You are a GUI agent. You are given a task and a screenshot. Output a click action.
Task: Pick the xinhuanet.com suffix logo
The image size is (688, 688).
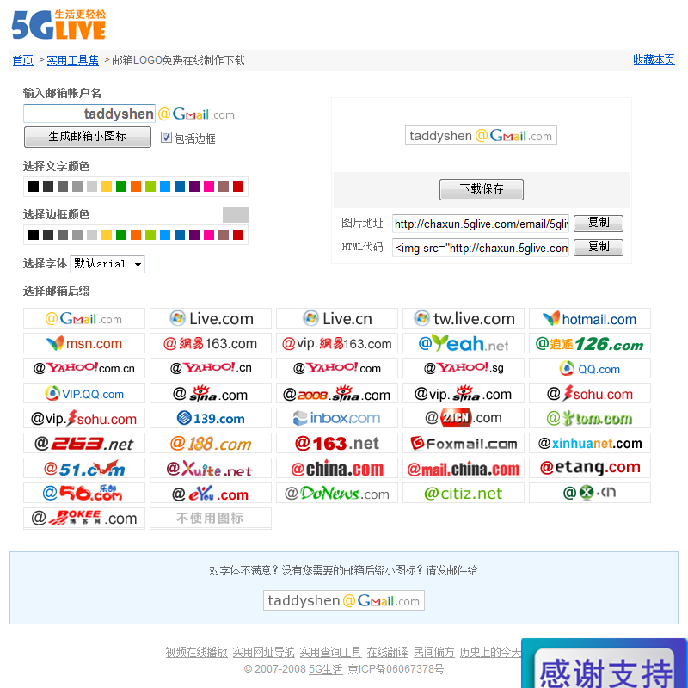tap(590, 444)
